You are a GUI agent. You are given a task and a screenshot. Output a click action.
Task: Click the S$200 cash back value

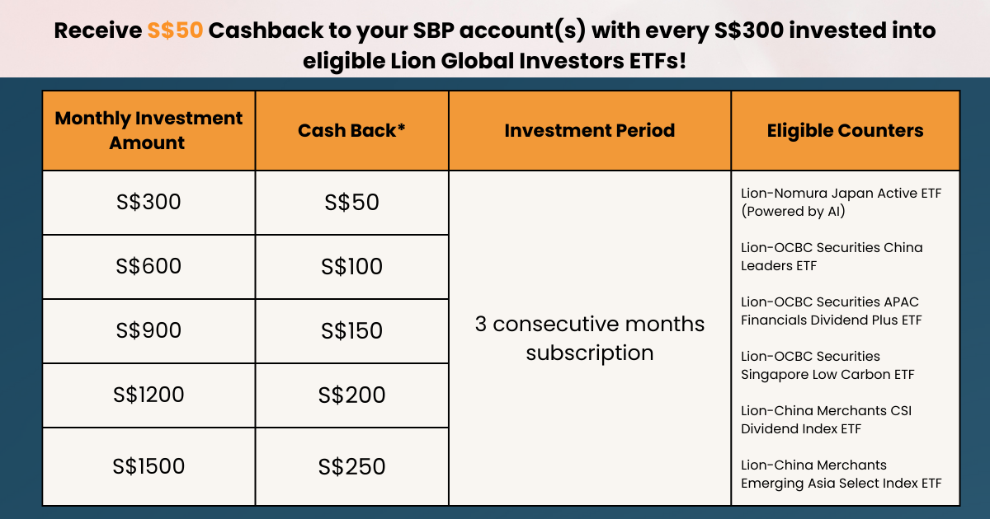tap(352, 395)
